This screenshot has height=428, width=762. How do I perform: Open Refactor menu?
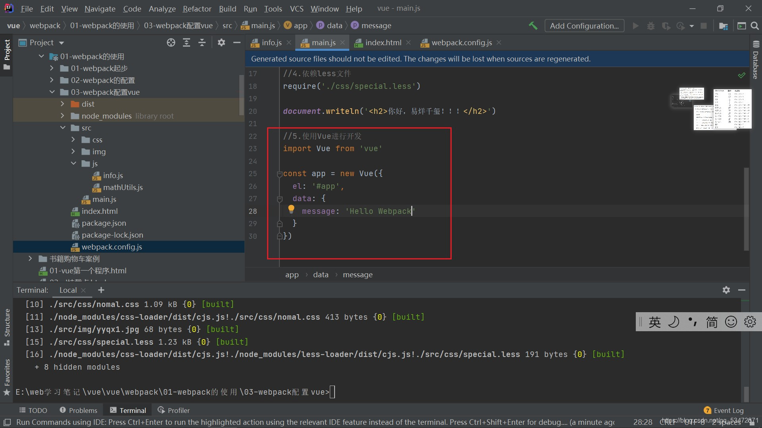click(197, 8)
